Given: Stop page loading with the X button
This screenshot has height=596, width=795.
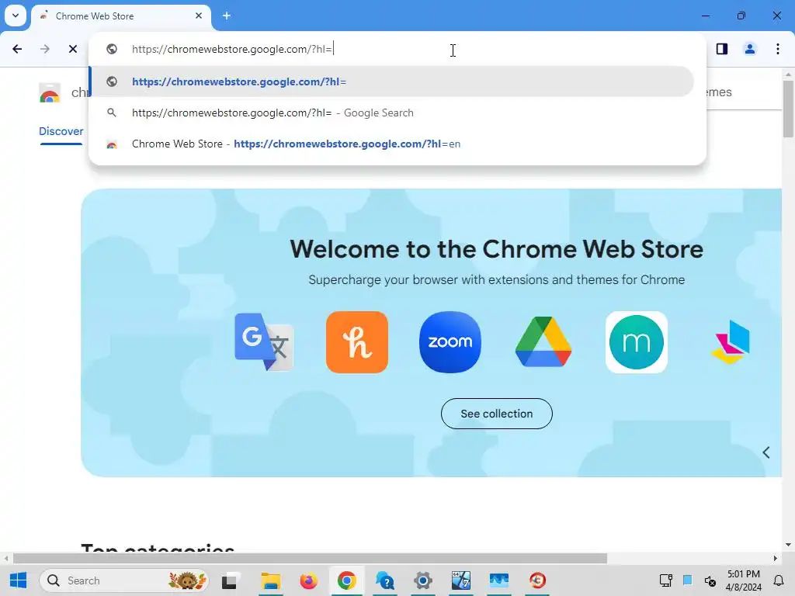Looking at the screenshot, I should tap(73, 49).
